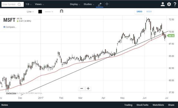Expand the Line drawing type dropdown
The width and height of the screenshot is (178, 108).
click(x=30, y=12)
